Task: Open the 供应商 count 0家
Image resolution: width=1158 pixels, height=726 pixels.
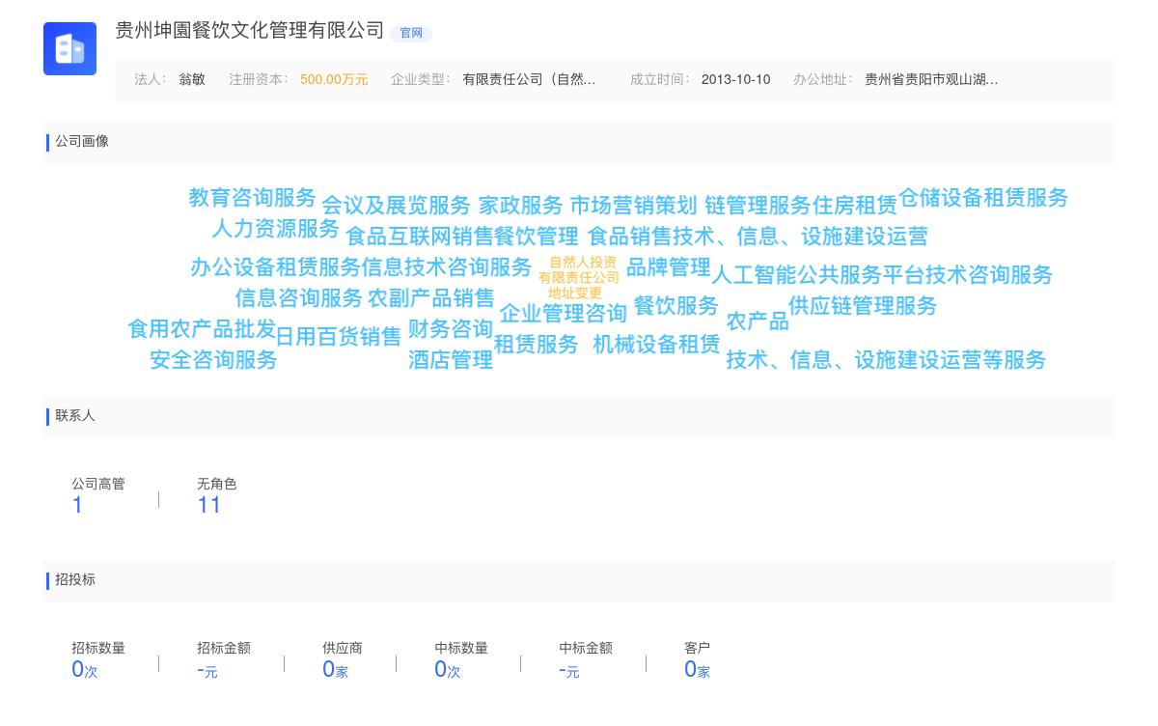Action: [335, 669]
